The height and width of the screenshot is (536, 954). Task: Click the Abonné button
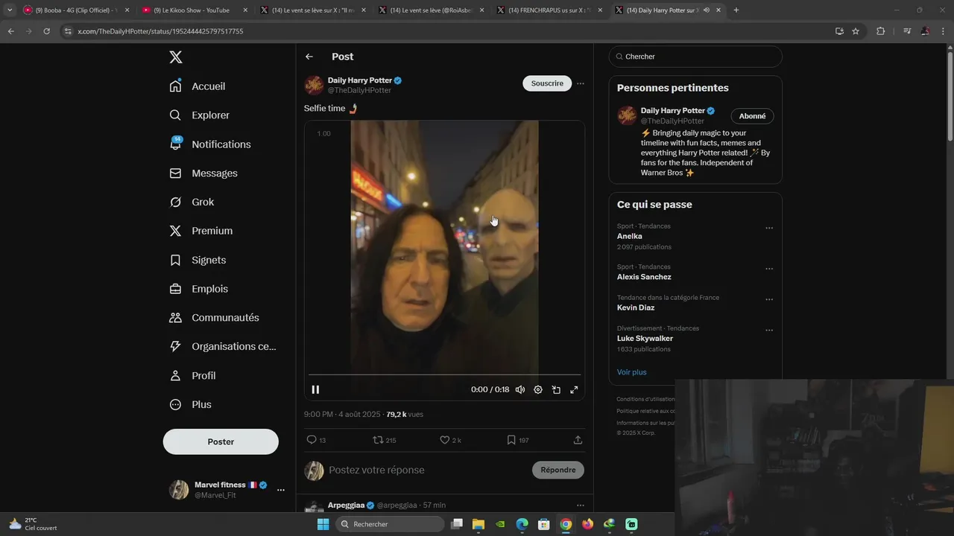click(x=752, y=116)
